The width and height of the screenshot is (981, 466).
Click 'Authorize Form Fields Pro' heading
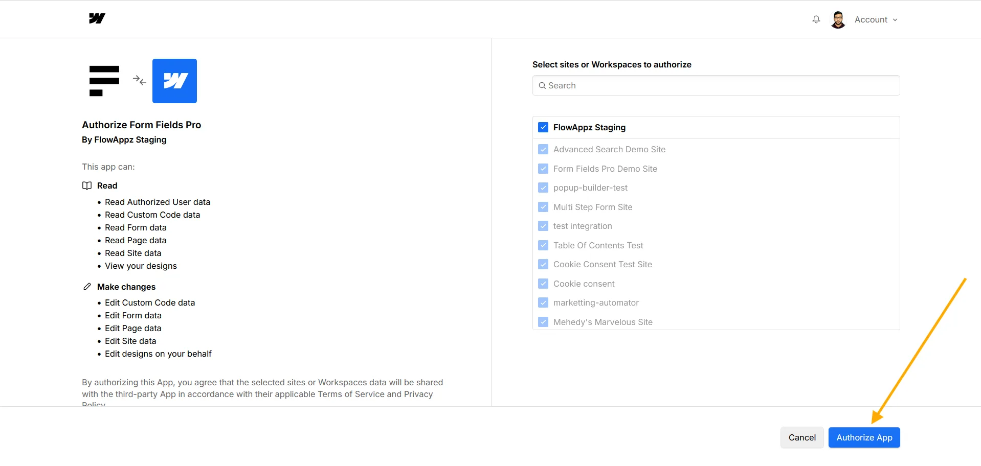(x=142, y=125)
